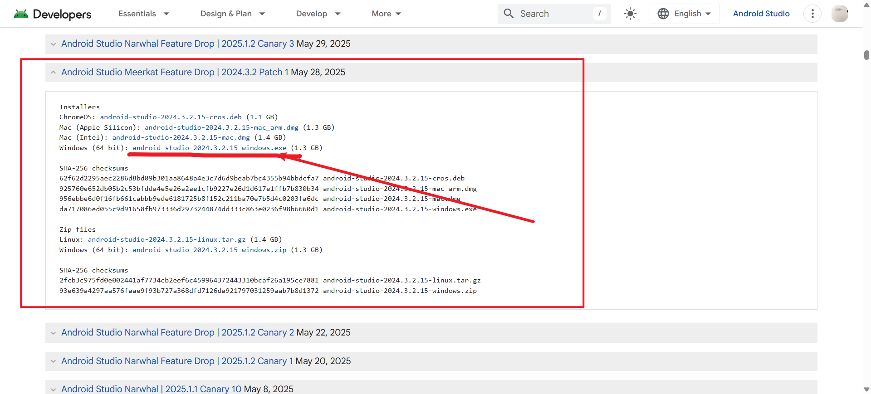Screen dimensions: 871x394
Task: Click inside the Search input field
Action: [554, 14]
